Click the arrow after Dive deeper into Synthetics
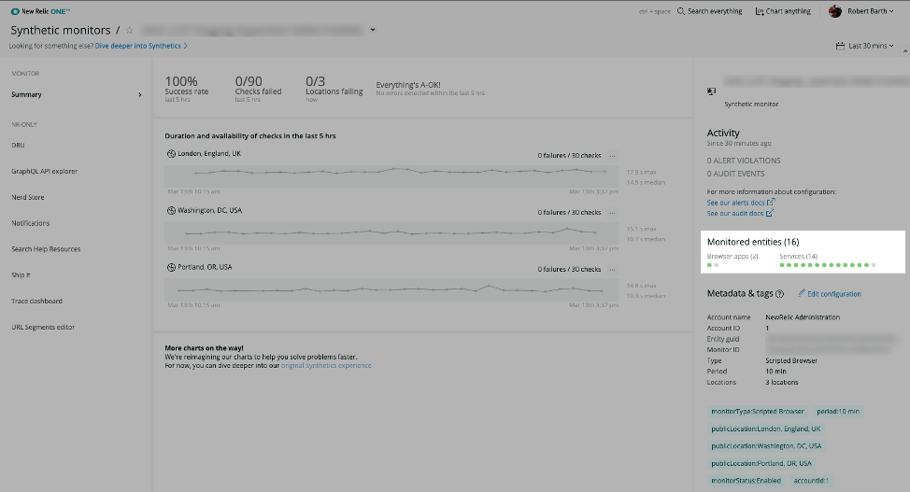Image resolution: width=910 pixels, height=492 pixels. pos(186,46)
